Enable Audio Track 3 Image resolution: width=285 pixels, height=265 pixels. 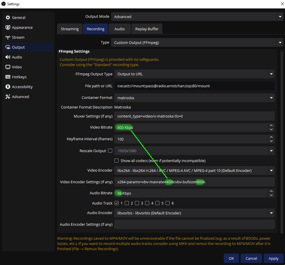[x=137, y=203]
